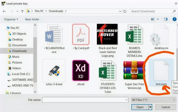This screenshot has width=178, height=112.
Task: Expand chevron after Downloads breadcrumb
Action: 66,11
